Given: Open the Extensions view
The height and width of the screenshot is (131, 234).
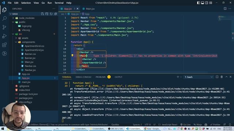Looking at the screenshot, I should click(x=4, y=45).
